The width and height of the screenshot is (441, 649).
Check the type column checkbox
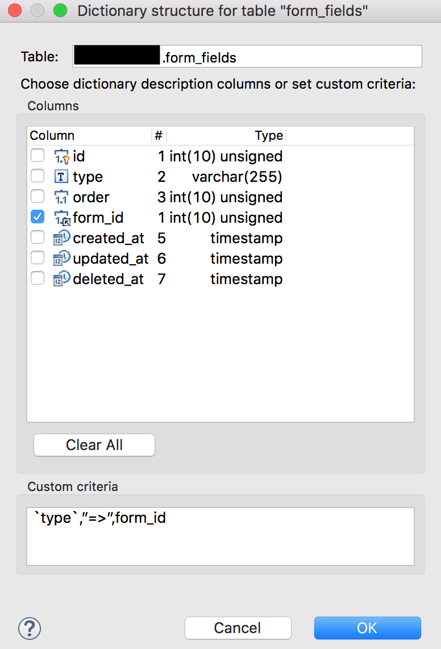pyautogui.click(x=38, y=176)
